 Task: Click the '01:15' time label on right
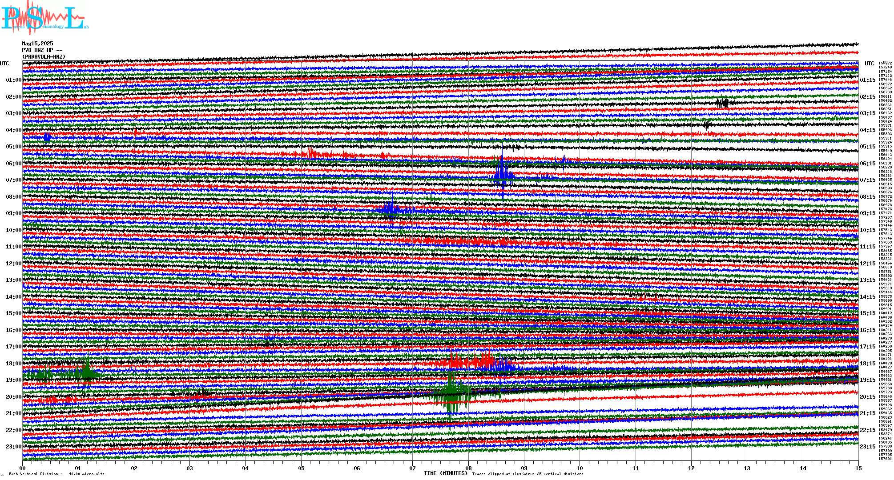click(868, 80)
